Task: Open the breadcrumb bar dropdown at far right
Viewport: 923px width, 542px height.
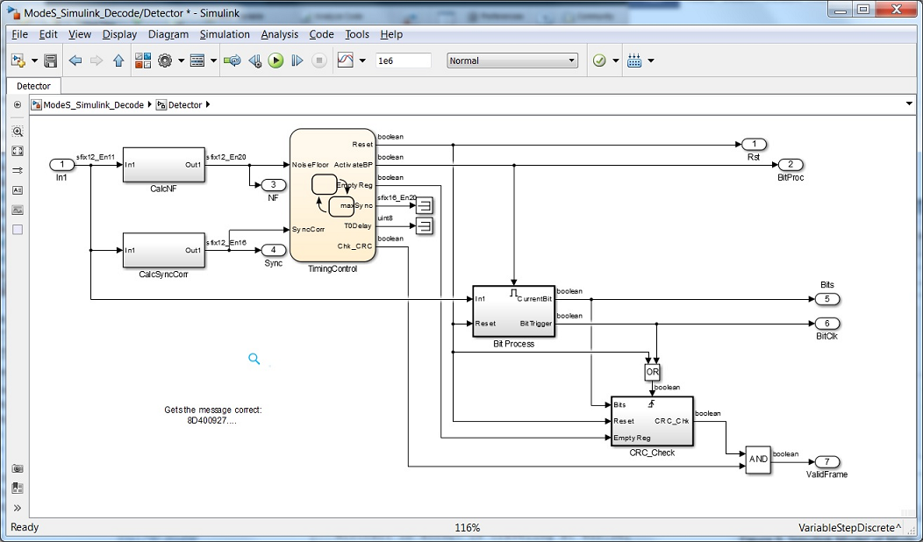Action: pyautogui.click(x=910, y=104)
